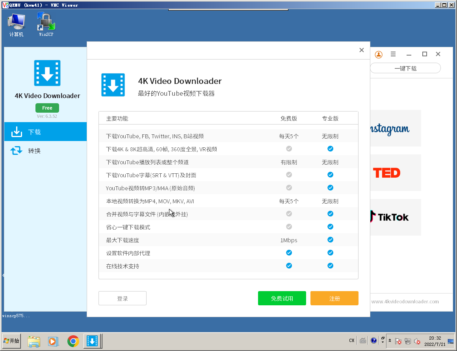Image resolution: width=457 pixels, height=351 pixels.
Task: Open the WinSCP desktop shortcut
Action: [46, 25]
